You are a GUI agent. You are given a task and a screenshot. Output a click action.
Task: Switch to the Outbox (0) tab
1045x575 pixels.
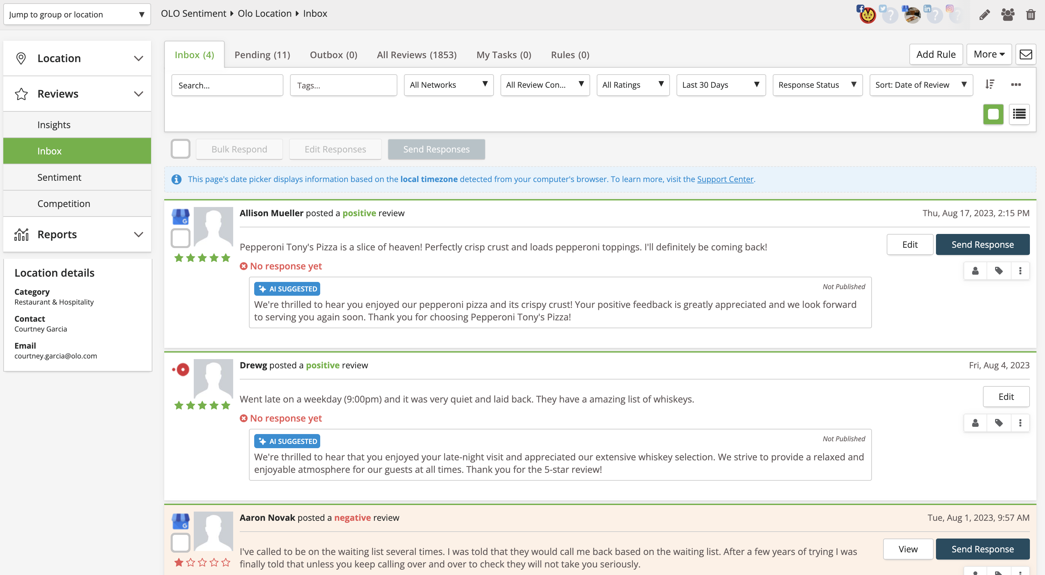click(x=333, y=55)
